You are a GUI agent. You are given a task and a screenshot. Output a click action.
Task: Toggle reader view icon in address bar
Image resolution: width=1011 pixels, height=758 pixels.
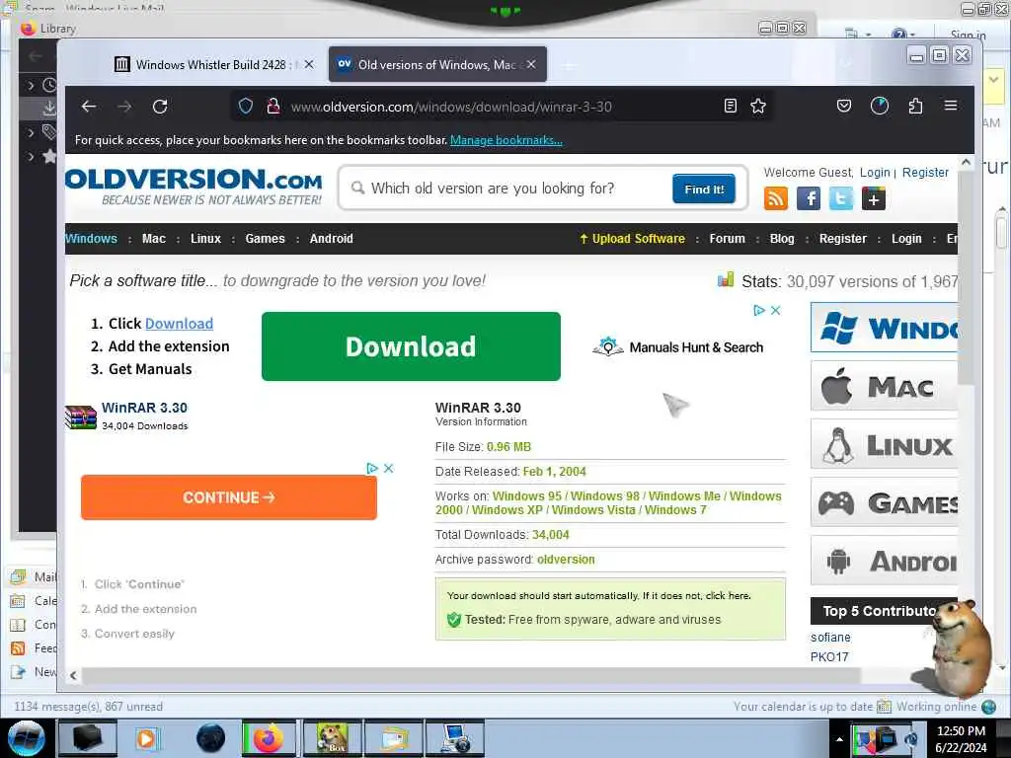point(730,106)
